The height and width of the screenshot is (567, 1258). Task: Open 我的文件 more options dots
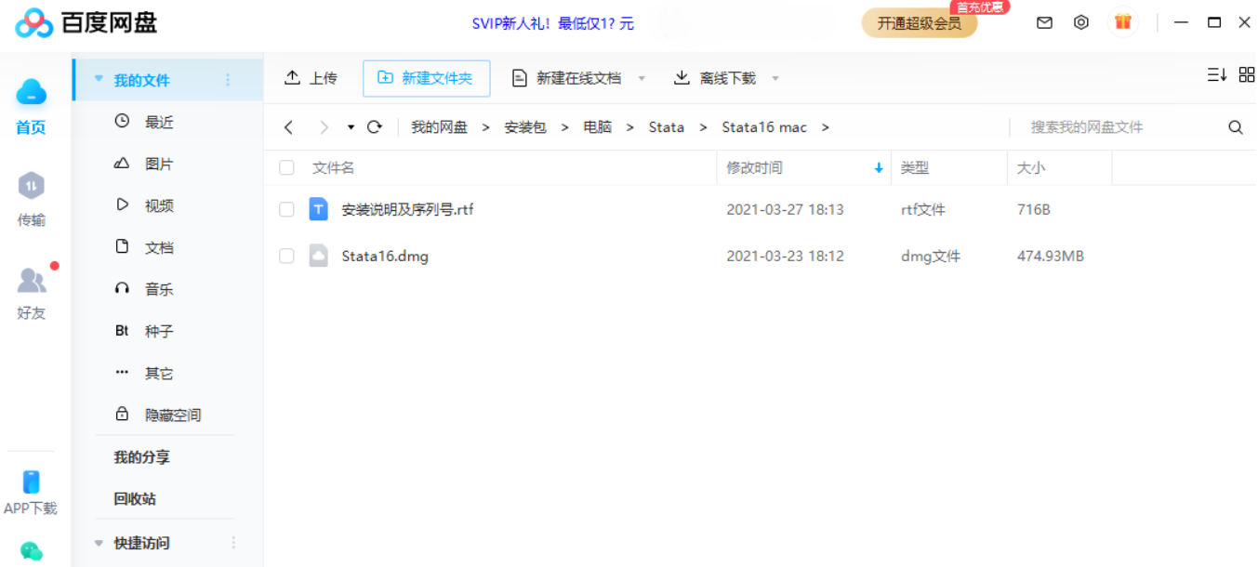[x=228, y=80]
